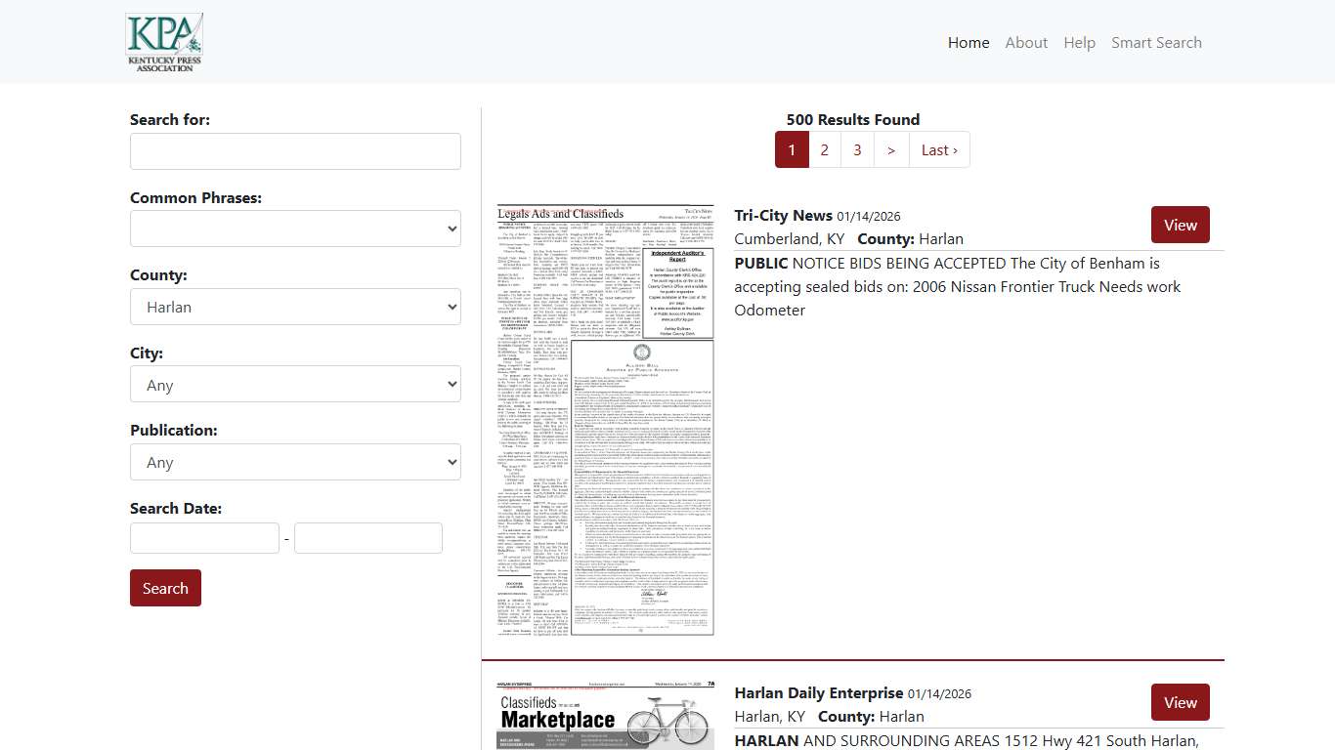Image resolution: width=1335 pixels, height=750 pixels.
Task: Open the Help page
Action: pyautogui.click(x=1079, y=42)
